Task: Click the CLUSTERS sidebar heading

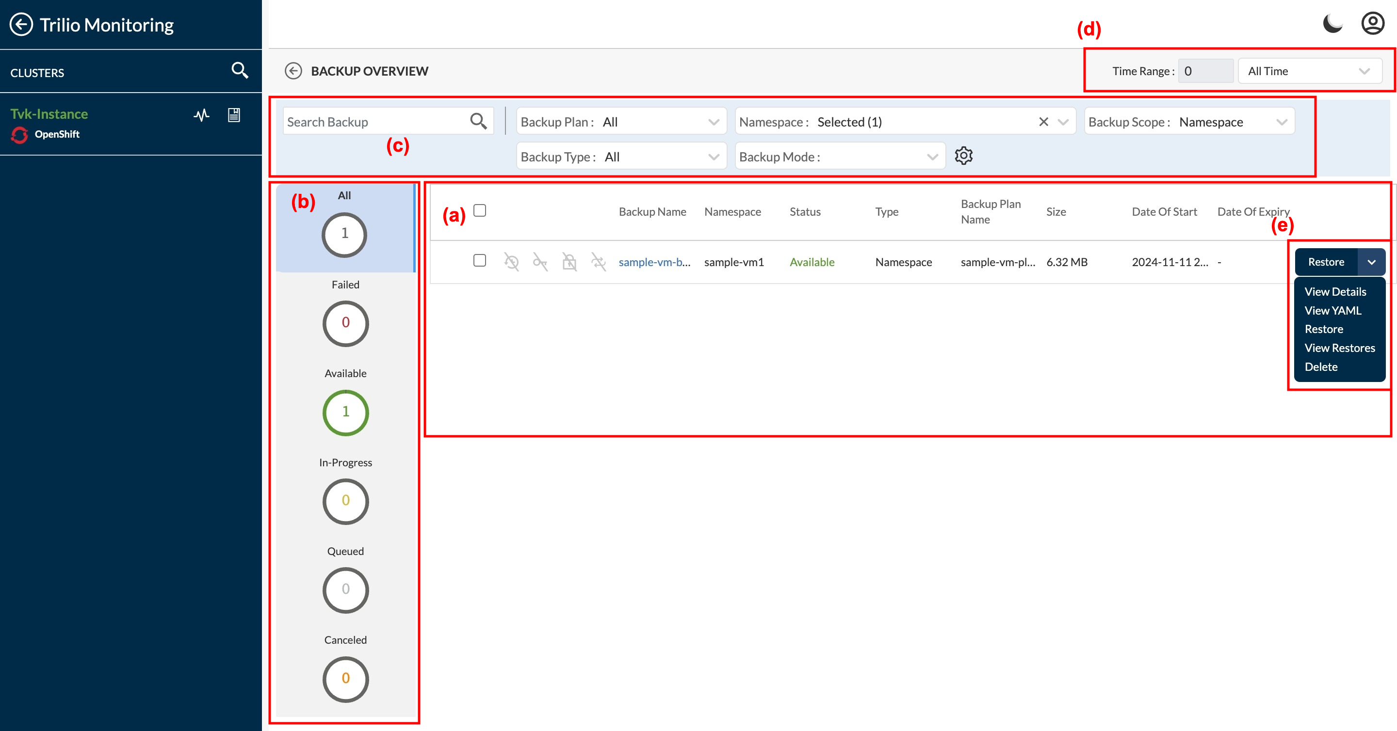Action: coord(37,73)
